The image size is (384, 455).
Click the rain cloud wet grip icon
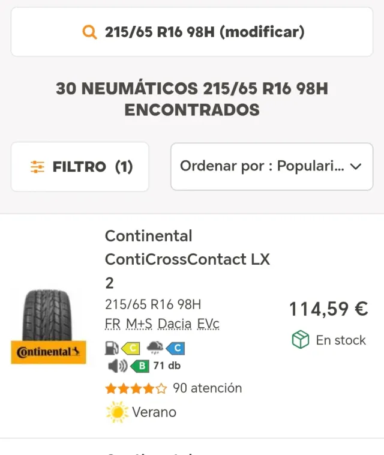click(155, 348)
